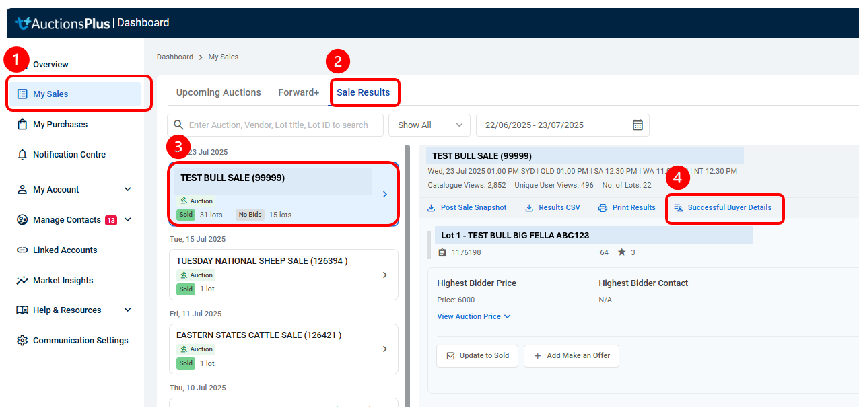Screen dimensions: 859x418
Task: Click Update to Sold button
Action: click(477, 356)
